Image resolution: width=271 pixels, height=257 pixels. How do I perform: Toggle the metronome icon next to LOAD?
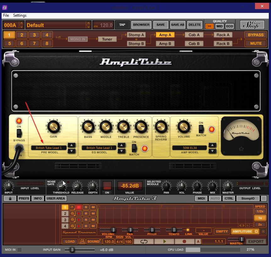pos(82,241)
